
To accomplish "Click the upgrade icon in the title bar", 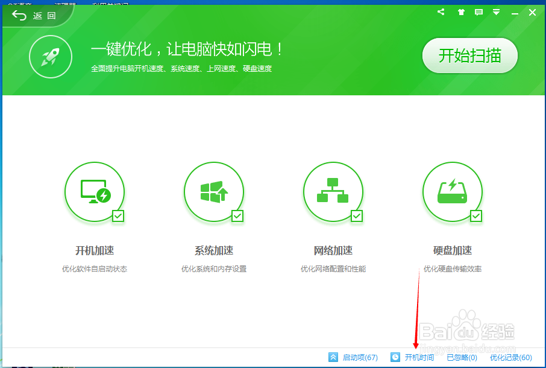I will [460, 11].
